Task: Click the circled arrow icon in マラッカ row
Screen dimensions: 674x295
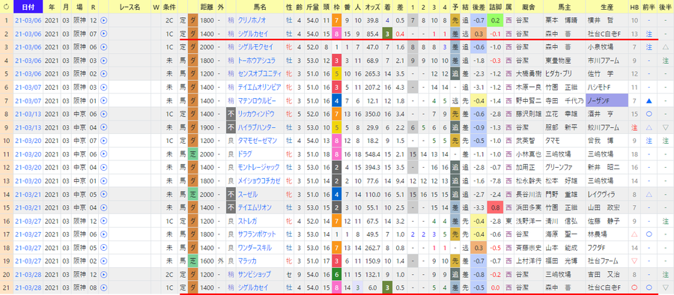Action: [103, 261]
